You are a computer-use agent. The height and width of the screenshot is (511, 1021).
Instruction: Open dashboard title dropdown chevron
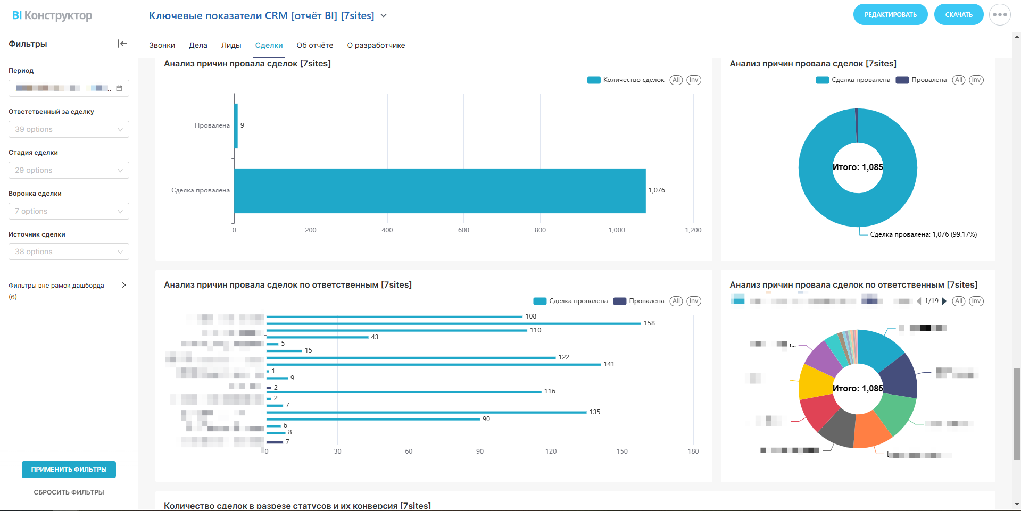pyautogui.click(x=384, y=16)
